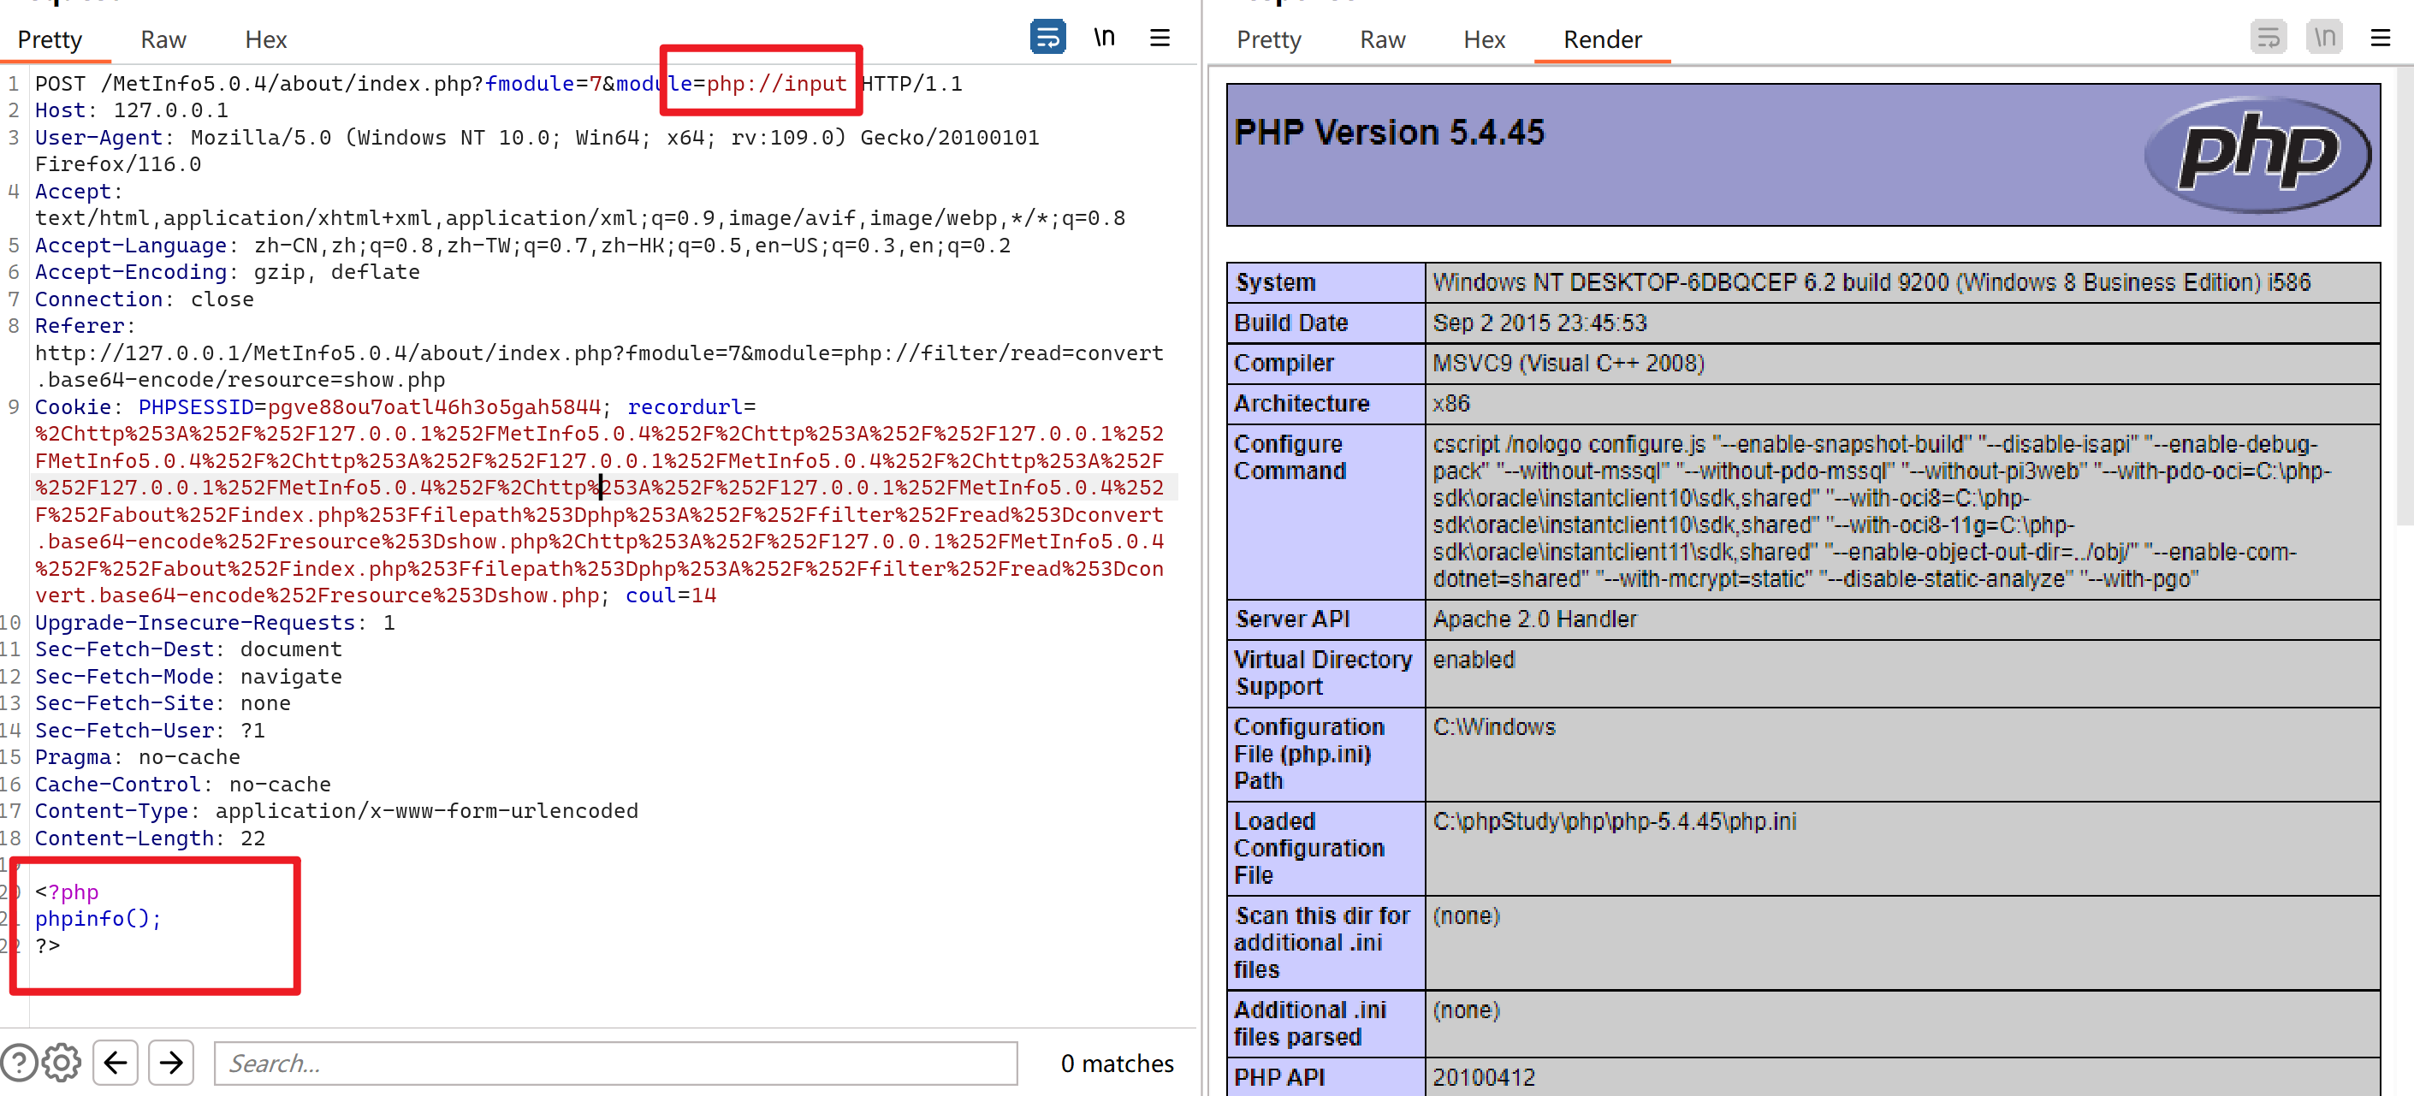This screenshot has width=2414, height=1096.
Task: Toggle show non-printable characters in response panel
Action: (x=2324, y=38)
